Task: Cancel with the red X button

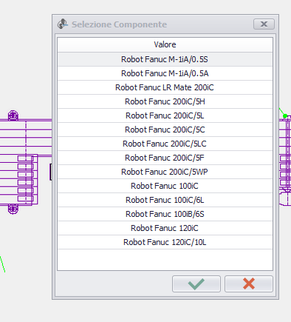Action: pyautogui.click(x=249, y=284)
